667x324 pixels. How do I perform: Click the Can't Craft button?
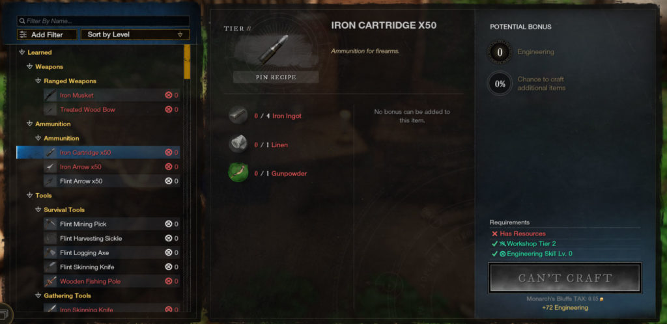[x=565, y=278]
